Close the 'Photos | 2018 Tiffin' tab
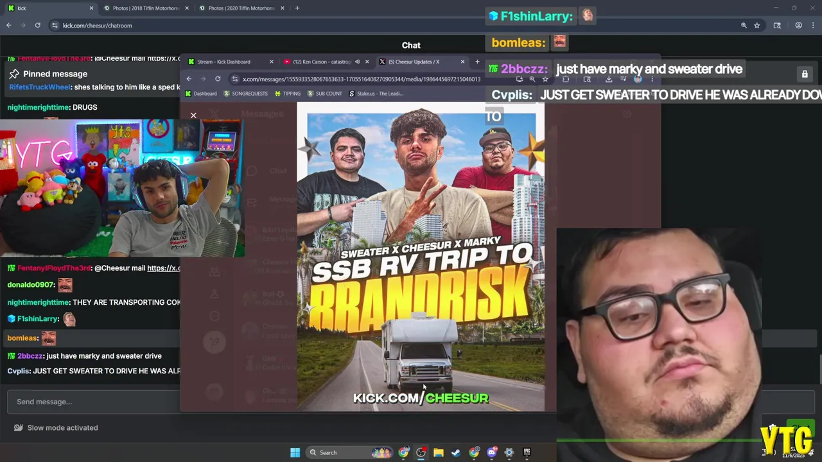This screenshot has height=462, width=822. pos(186,8)
